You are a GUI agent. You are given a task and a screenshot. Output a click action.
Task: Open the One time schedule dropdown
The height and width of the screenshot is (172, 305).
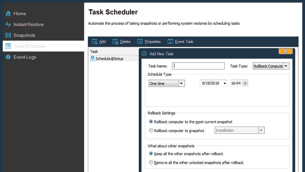click(x=182, y=83)
